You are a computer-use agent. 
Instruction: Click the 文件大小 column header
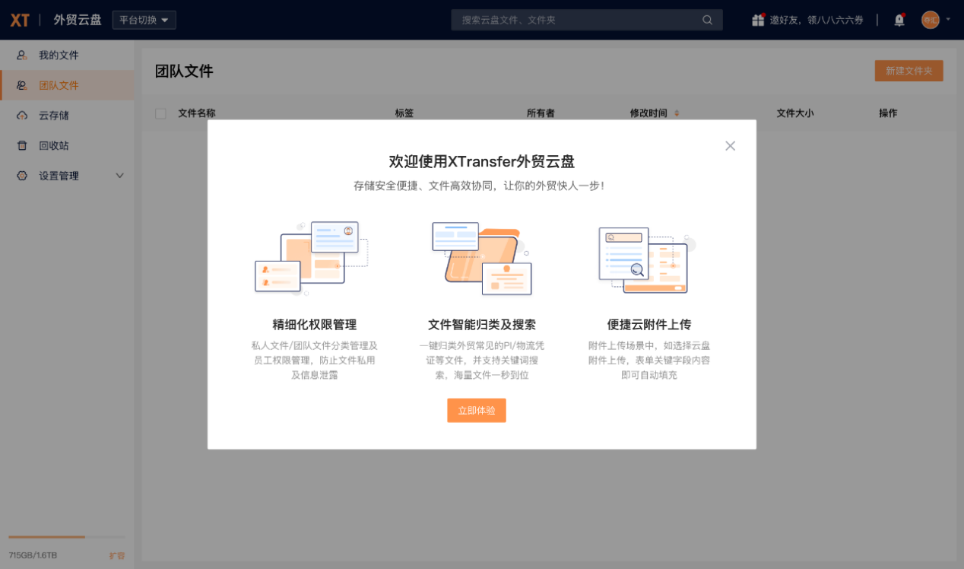(x=795, y=113)
